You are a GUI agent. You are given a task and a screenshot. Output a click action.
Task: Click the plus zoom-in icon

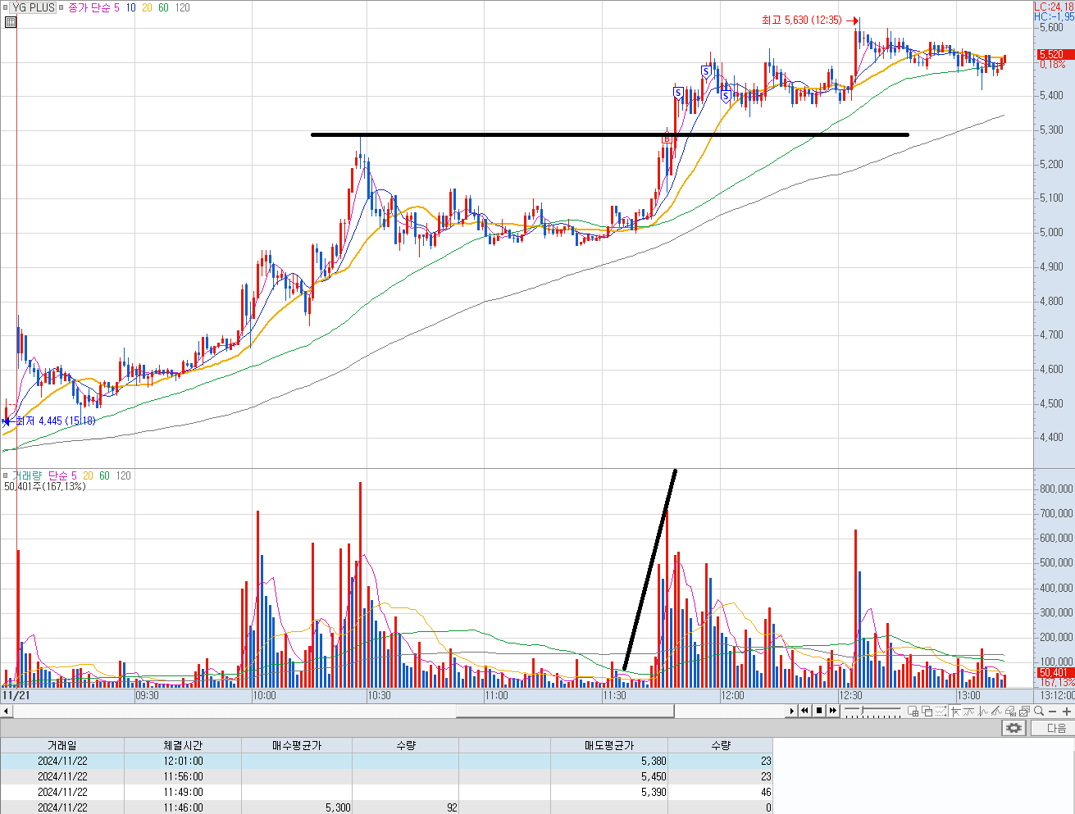1066,712
